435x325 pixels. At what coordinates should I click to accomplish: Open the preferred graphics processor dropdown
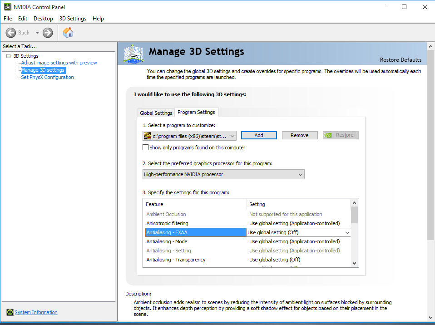300,174
